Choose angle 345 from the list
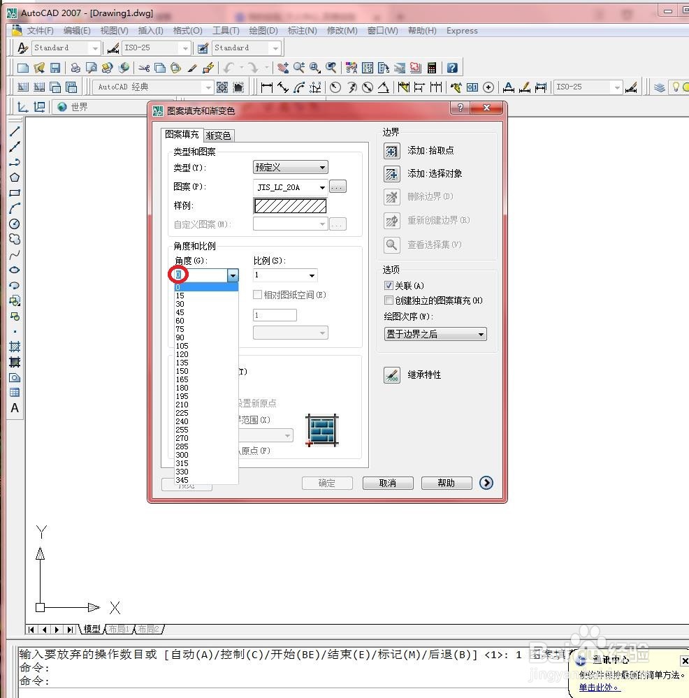The image size is (689, 698). [206, 480]
